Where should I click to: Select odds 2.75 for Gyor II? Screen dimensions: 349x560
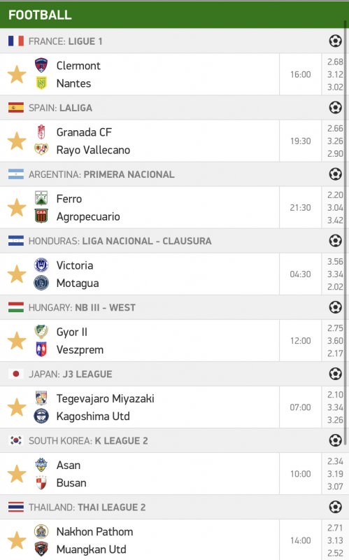coord(335,328)
